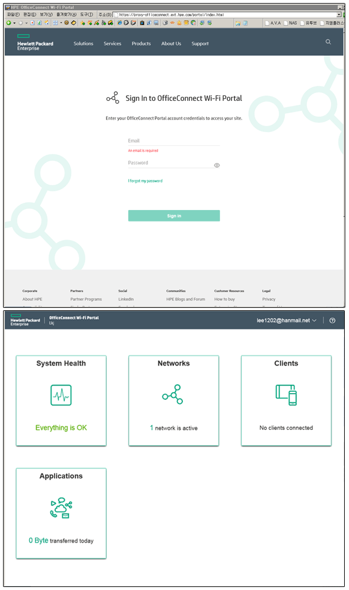Image resolution: width=349 pixels, height=590 pixels.
Task: Open the address bar URL dropdown arrow
Action: (x=339, y=14)
